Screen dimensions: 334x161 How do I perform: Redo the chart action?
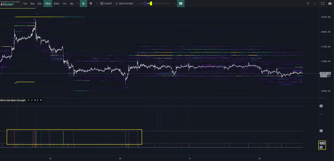[315, 4]
